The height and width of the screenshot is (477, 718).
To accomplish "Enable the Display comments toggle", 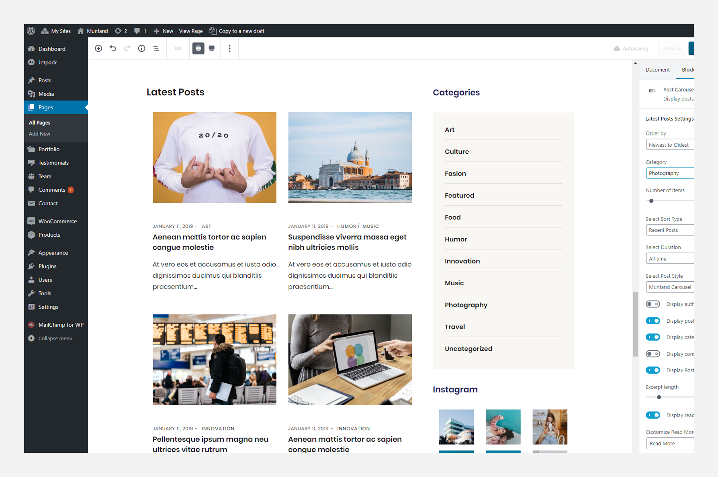I will pos(653,354).
